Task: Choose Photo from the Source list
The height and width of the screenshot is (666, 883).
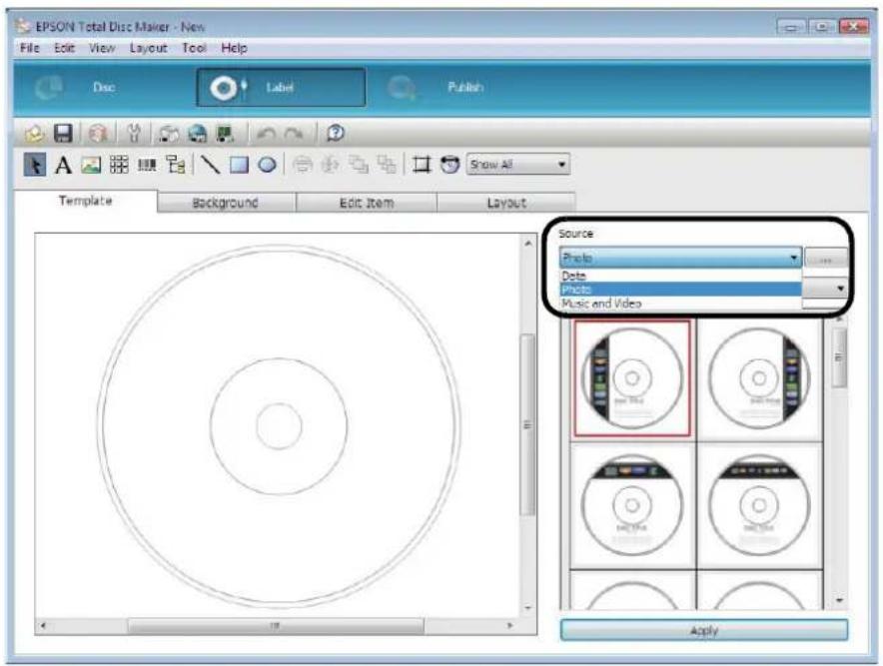Action: point(680,290)
